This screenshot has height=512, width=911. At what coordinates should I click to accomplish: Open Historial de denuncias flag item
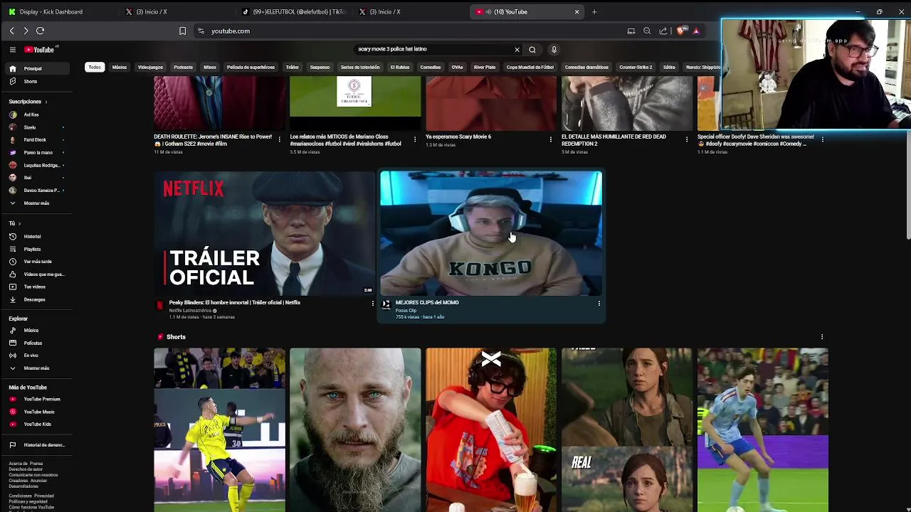click(x=39, y=444)
